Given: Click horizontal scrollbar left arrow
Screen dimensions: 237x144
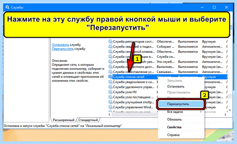Looking at the screenshot, I should 109,114.
